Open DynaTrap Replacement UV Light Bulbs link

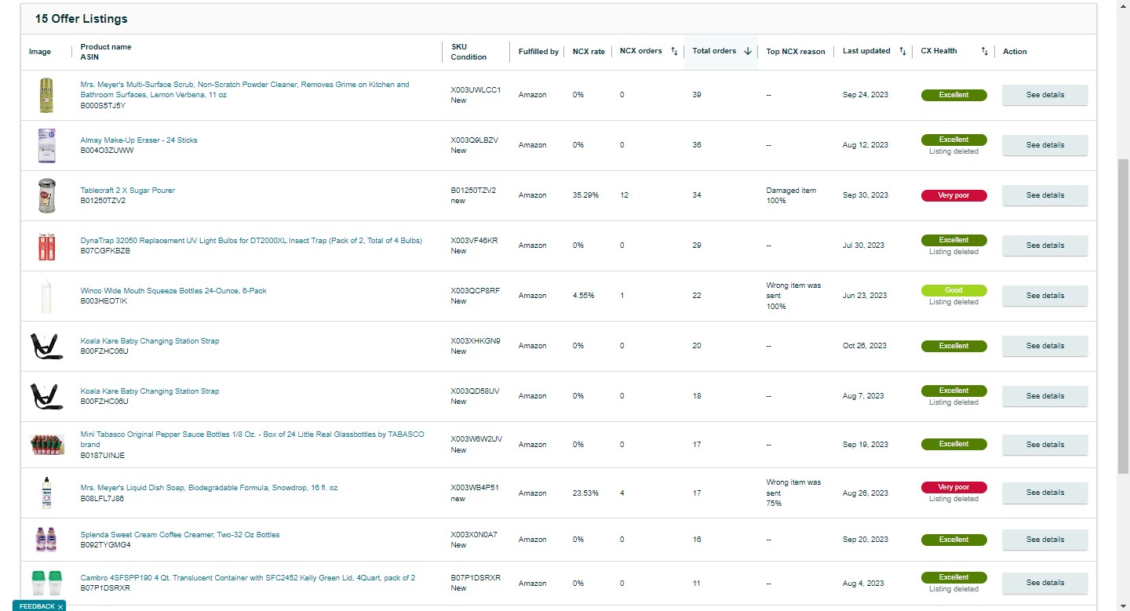(251, 241)
